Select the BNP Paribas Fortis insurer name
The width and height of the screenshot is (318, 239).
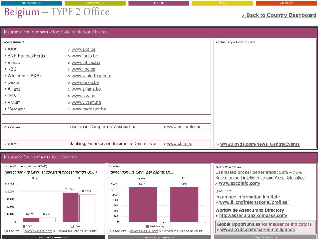pyautogui.click(x=26, y=56)
